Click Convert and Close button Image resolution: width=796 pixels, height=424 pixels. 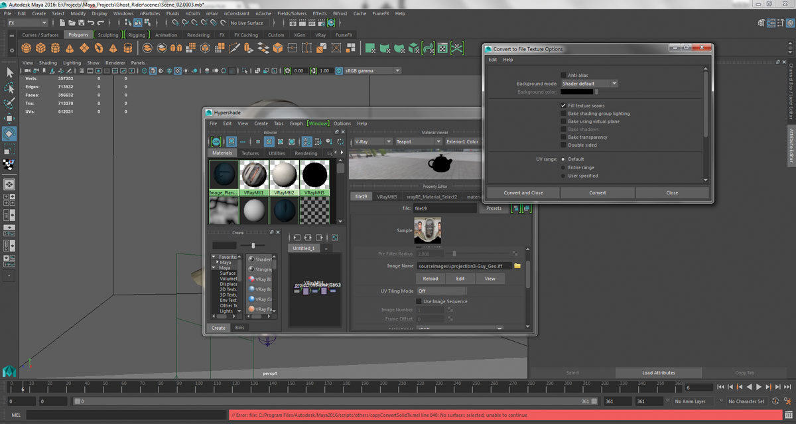[x=523, y=192]
